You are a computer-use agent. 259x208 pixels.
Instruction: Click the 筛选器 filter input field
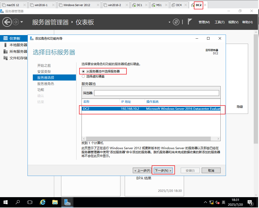click(157, 93)
